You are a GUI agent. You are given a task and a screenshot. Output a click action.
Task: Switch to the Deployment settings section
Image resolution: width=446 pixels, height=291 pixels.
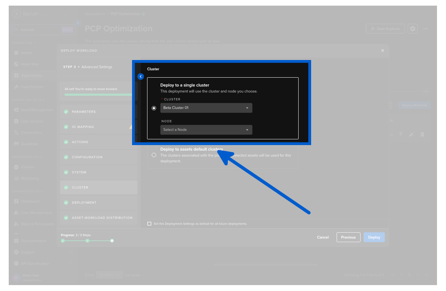click(84, 203)
